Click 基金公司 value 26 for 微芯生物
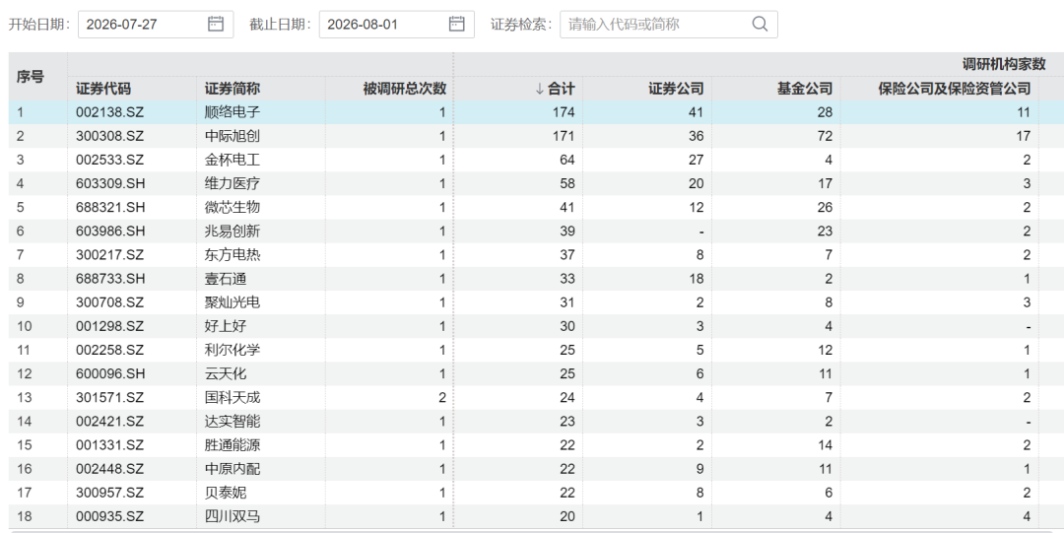This screenshot has width=1064, height=533. 825,208
